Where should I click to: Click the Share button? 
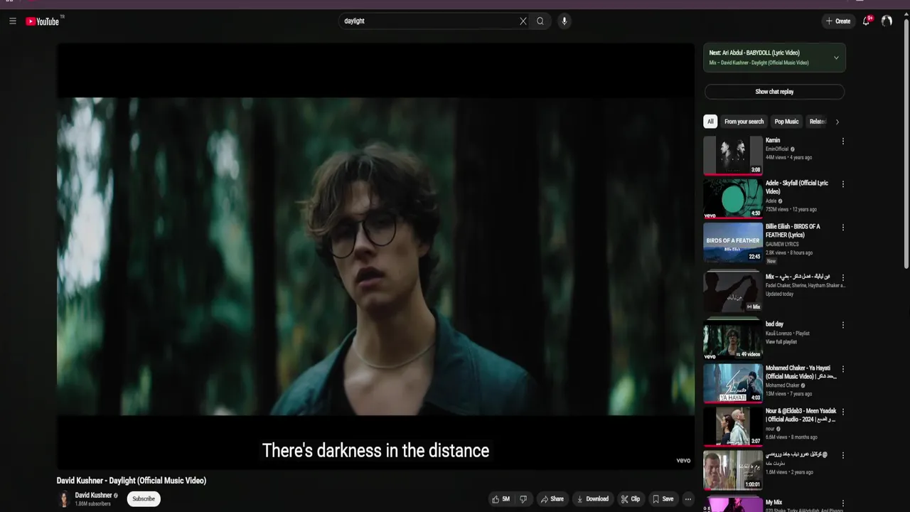(x=552, y=499)
